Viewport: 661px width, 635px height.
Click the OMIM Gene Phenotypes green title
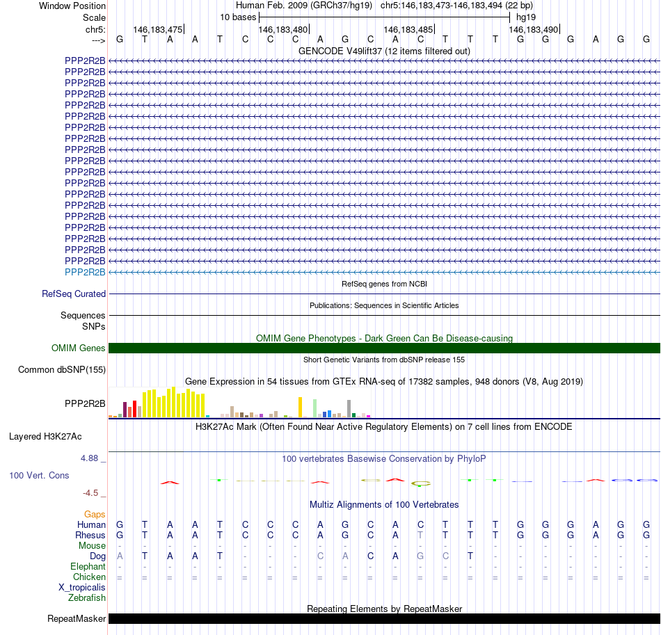(384, 338)
